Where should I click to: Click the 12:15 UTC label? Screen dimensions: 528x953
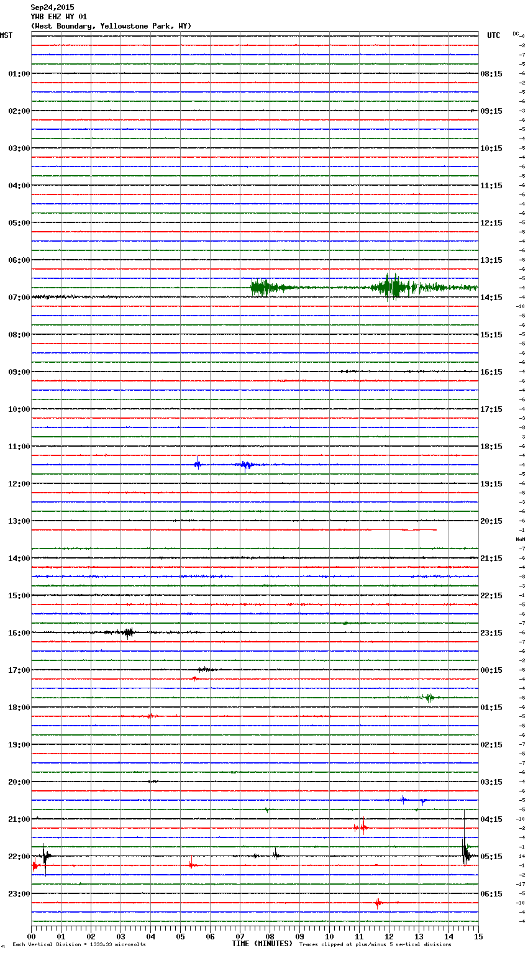click(x=491, y=223)
